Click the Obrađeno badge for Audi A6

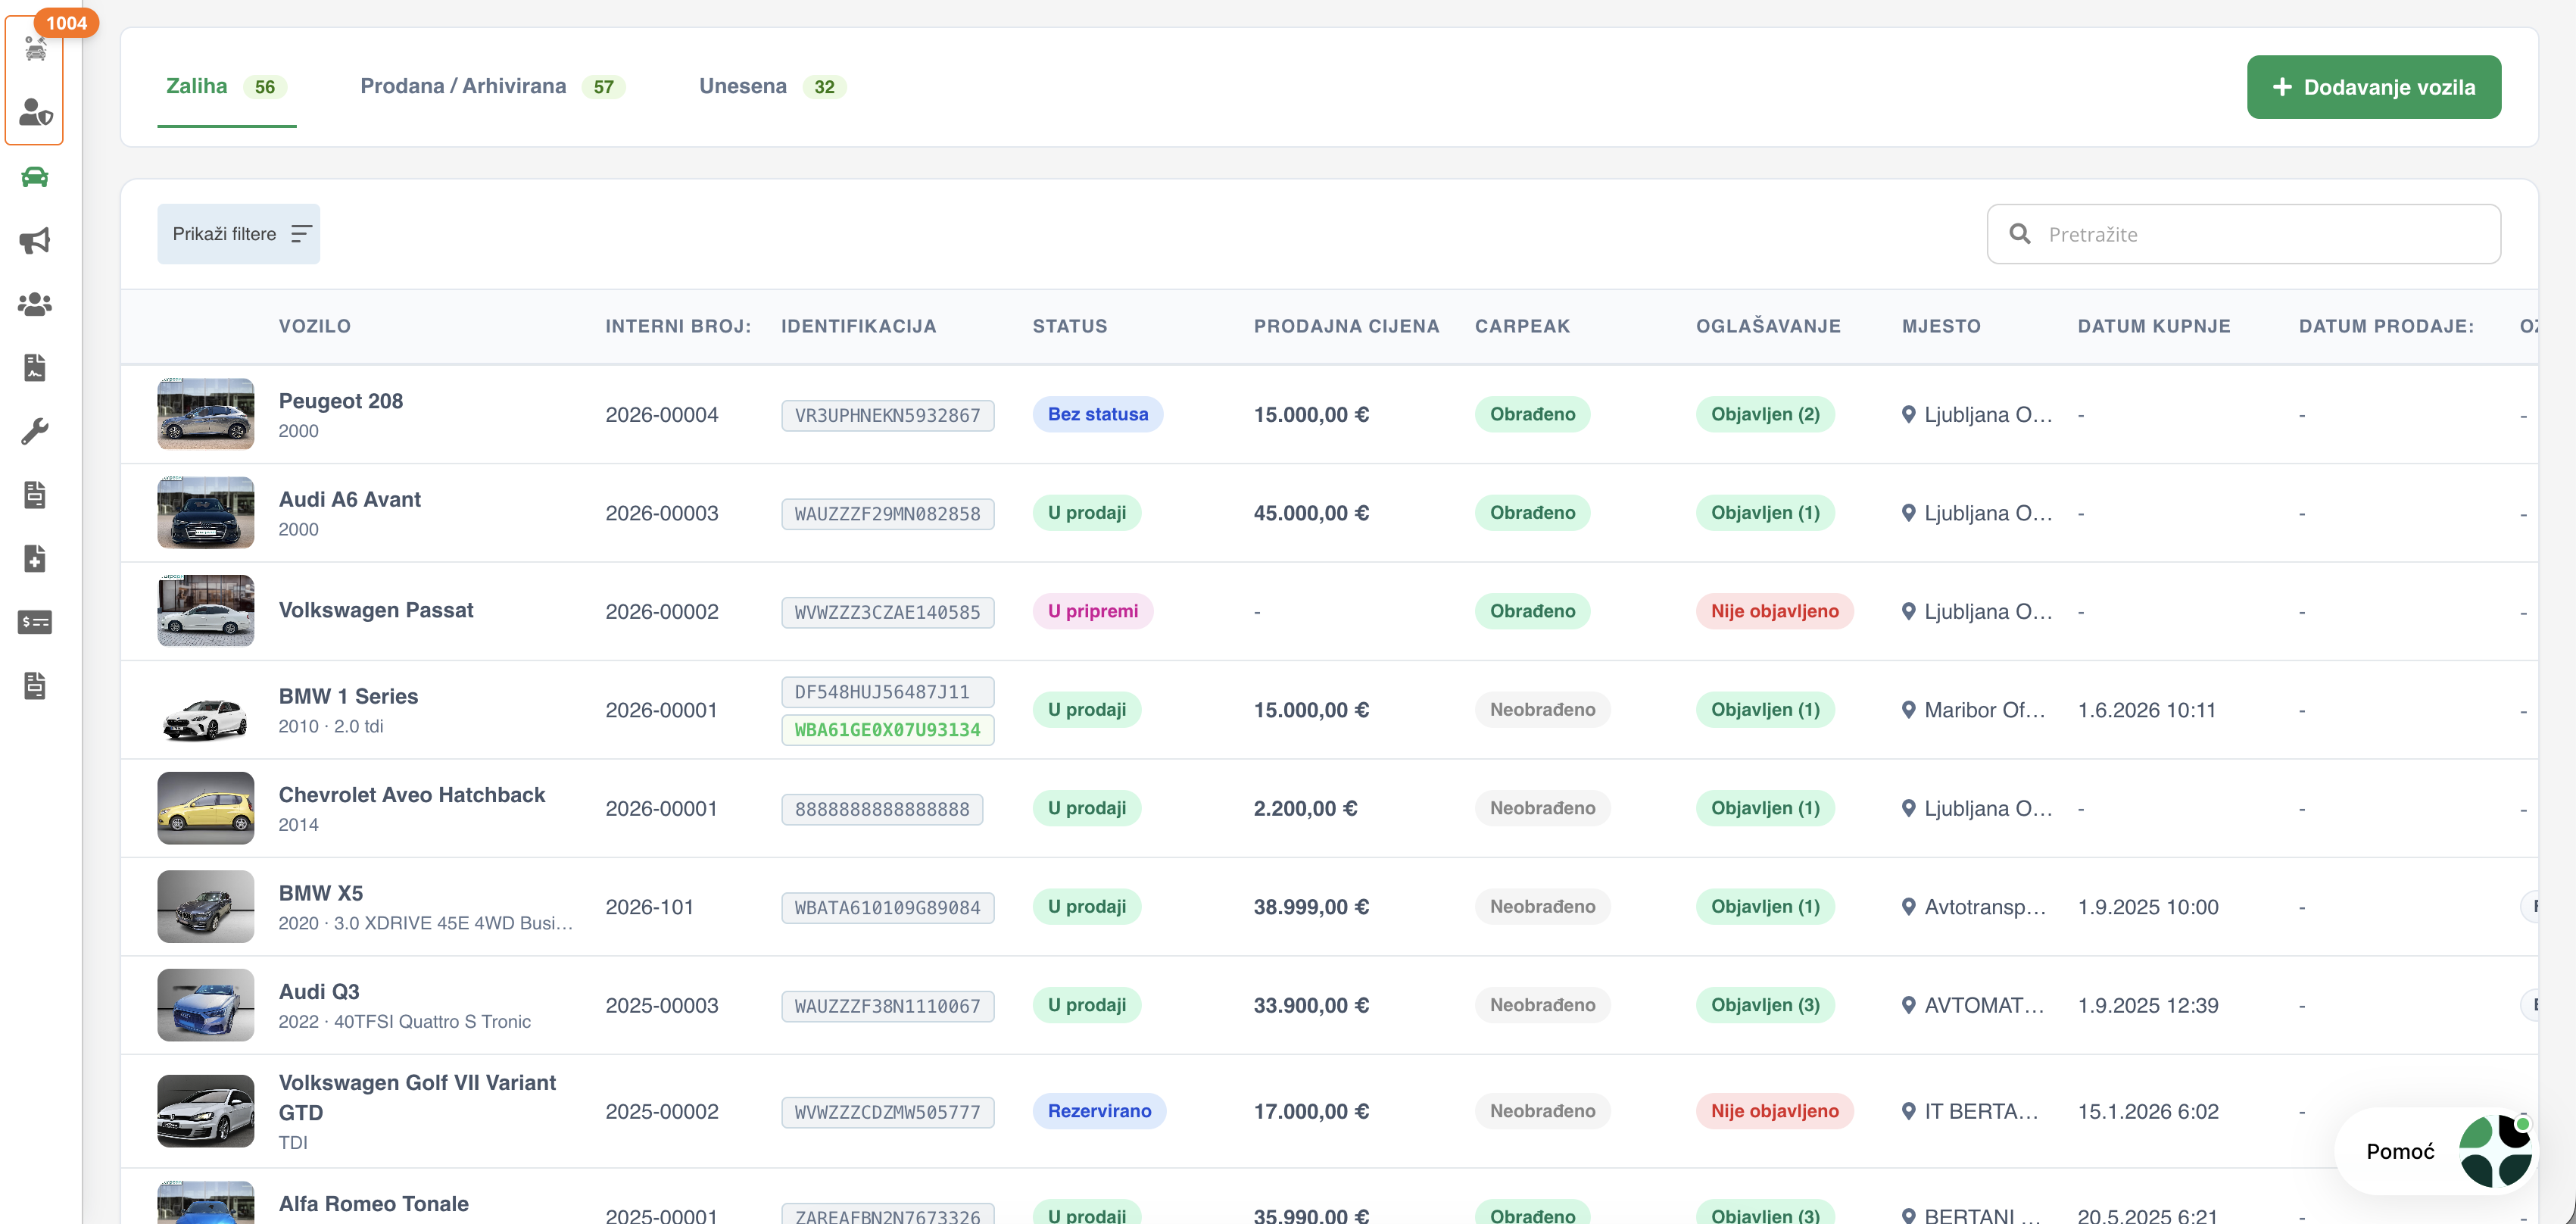pos(1532,513)
